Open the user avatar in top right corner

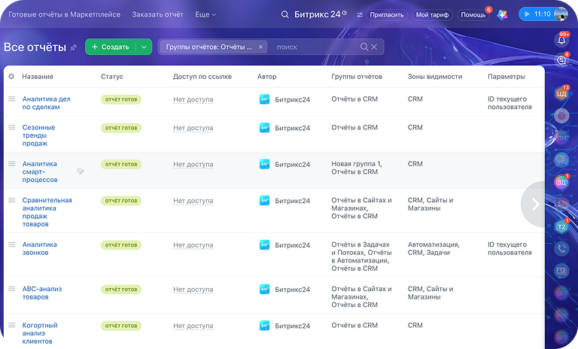coord(561,14)
